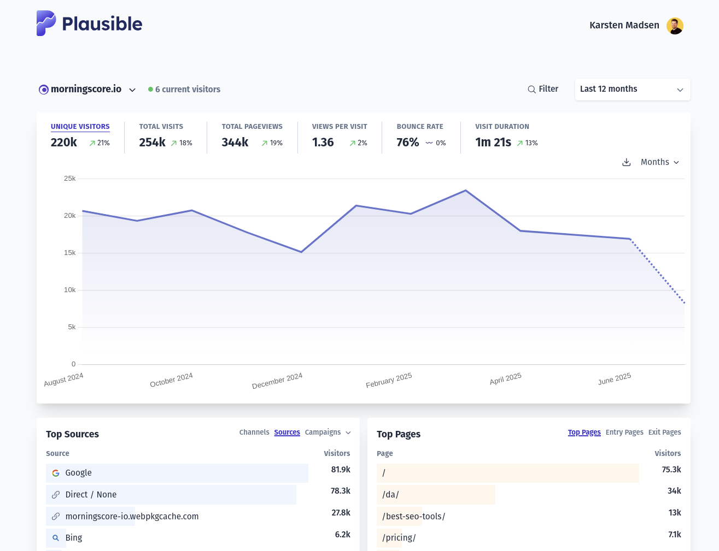Click the 13% up-arrow on Visit Duration
This screenshot has width=719, height=551.
[x=520, y=143]
